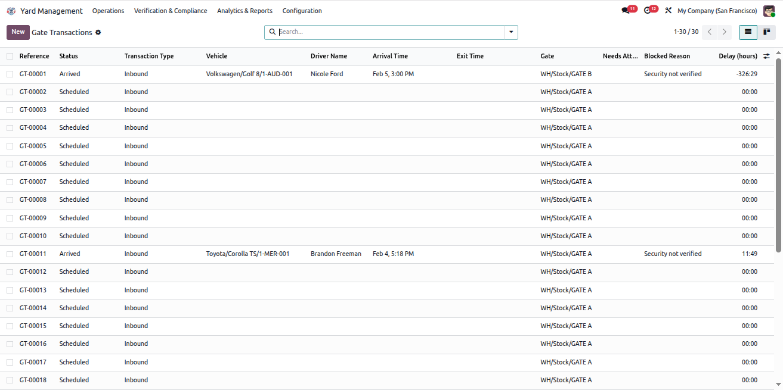Select the GT-00011 row checkbox
Image resolution: width=783 pixels, height=390 pixels.
(x=10, y=254)
